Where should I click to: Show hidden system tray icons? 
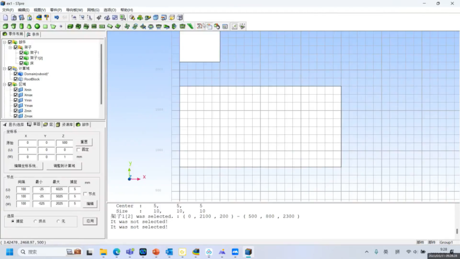pyautogui.click(x=367, y=252)
